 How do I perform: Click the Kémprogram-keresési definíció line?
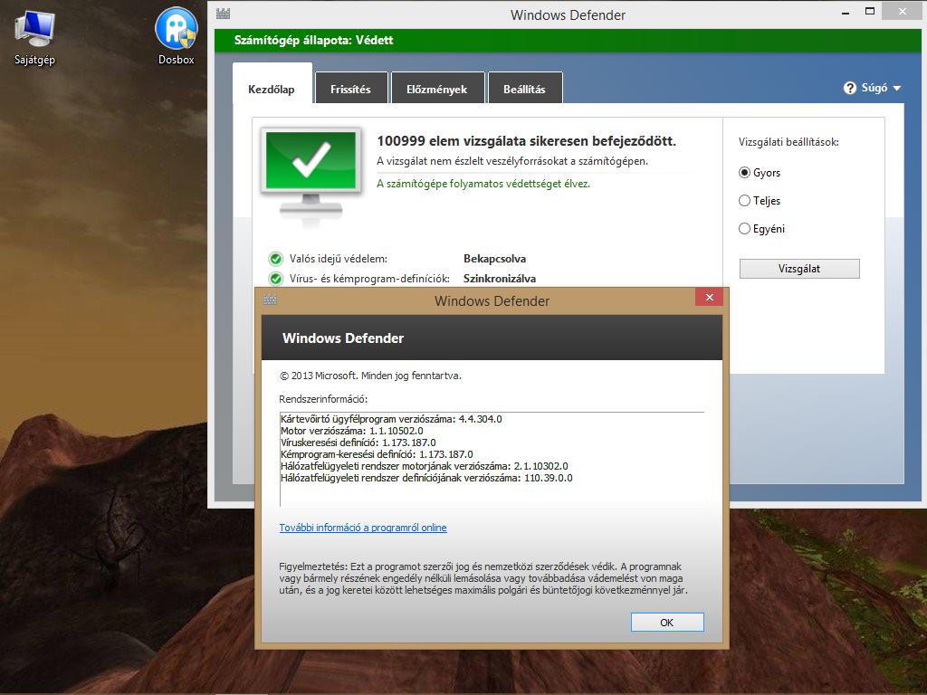tap(377, 454)
